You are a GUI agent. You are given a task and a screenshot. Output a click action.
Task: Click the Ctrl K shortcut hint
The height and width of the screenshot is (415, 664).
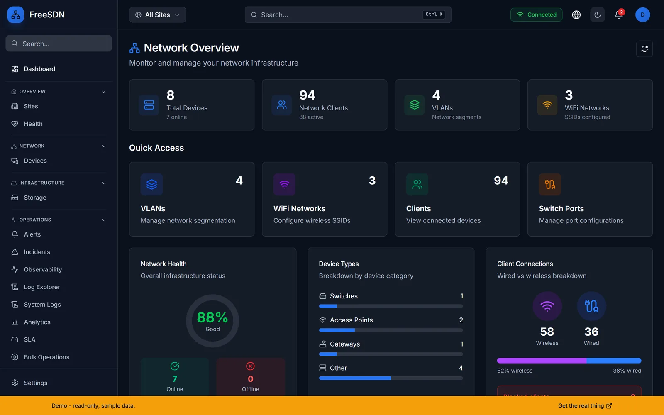click(434, 15)
